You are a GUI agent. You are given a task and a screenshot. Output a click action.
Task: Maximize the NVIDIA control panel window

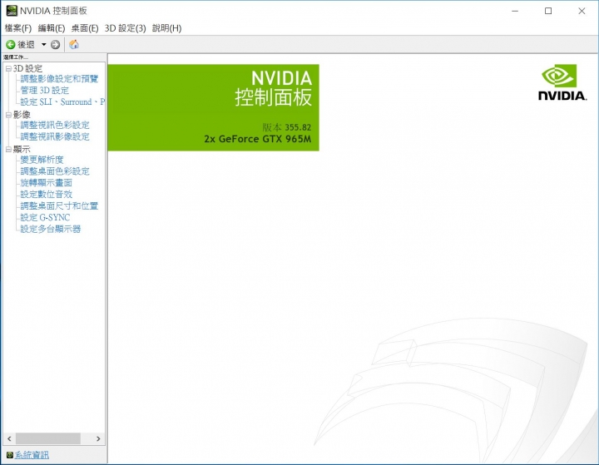548,11
